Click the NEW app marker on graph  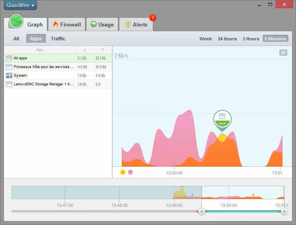tap(222, 120)
